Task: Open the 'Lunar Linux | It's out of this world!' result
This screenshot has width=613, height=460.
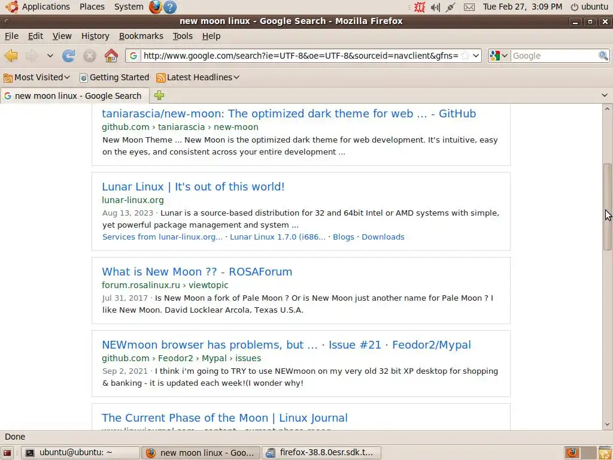Action: pyautogui.click(x=193, y=187)
